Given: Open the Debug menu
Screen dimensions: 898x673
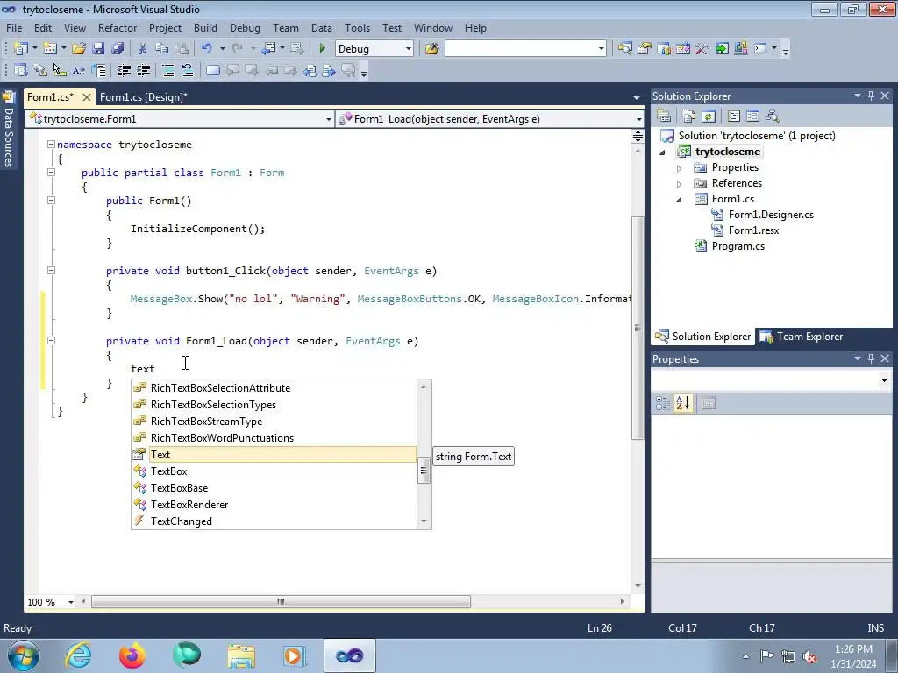Looking at the screenshot, I should (245, 27).
